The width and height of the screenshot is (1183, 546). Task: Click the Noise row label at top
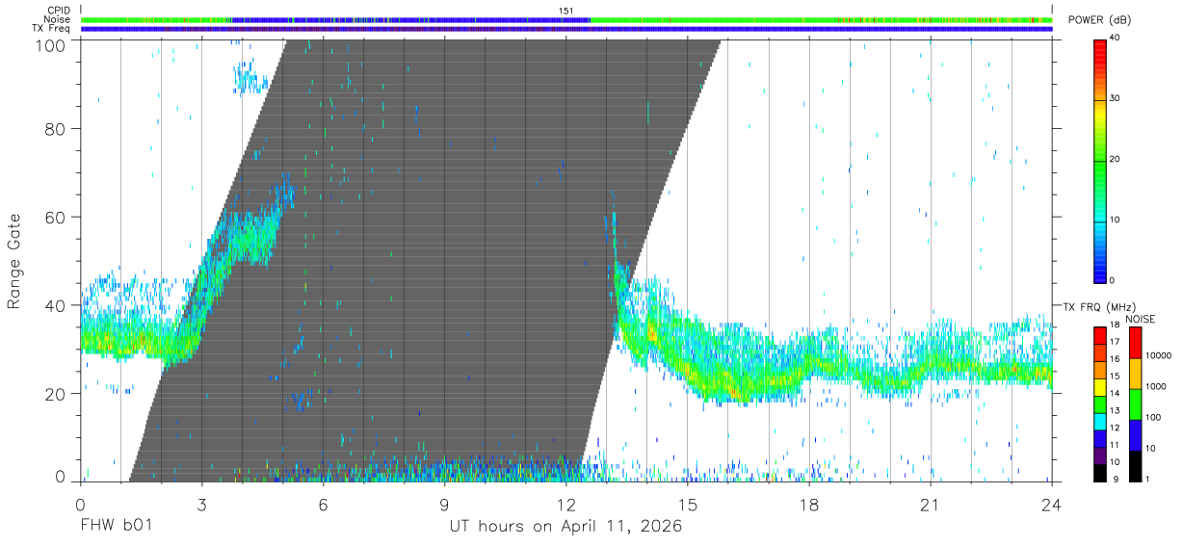point(57,19)
